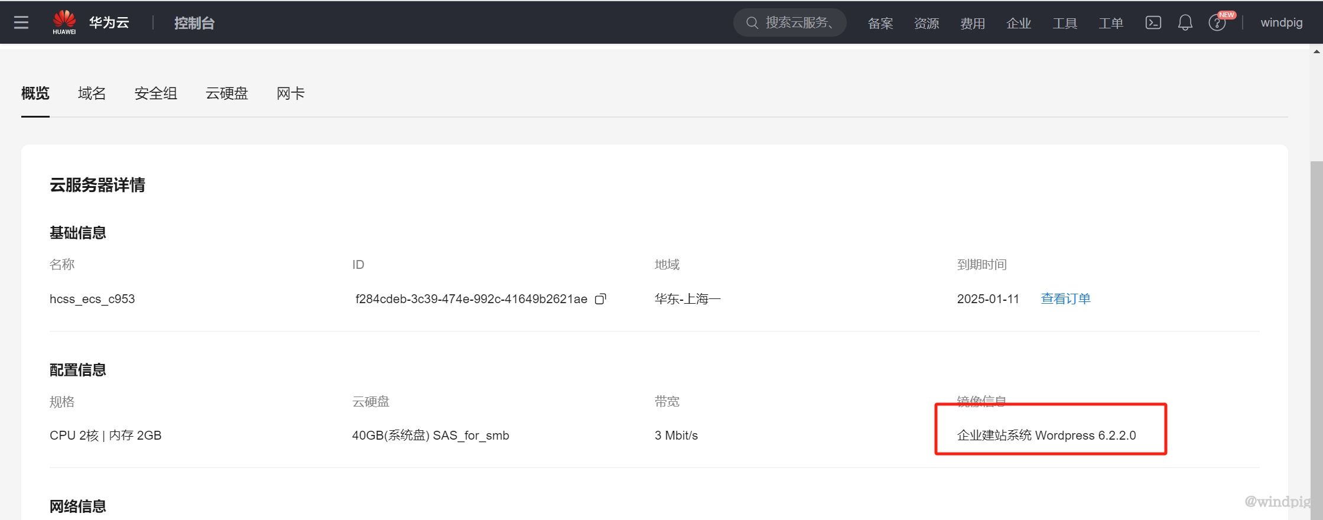The width and height of the screenshot is (1323, 520).
Task: Switch to the 网卡 tab
Action: (x=290, y=93)
